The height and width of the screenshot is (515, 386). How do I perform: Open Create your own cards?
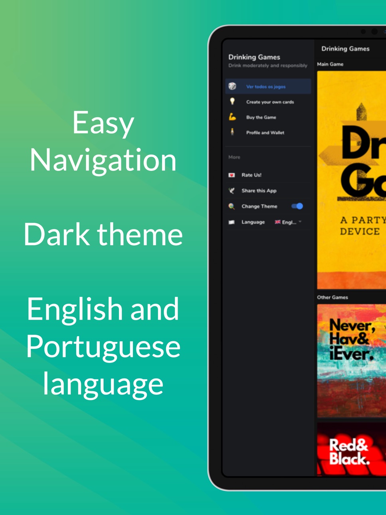point(268,102)
